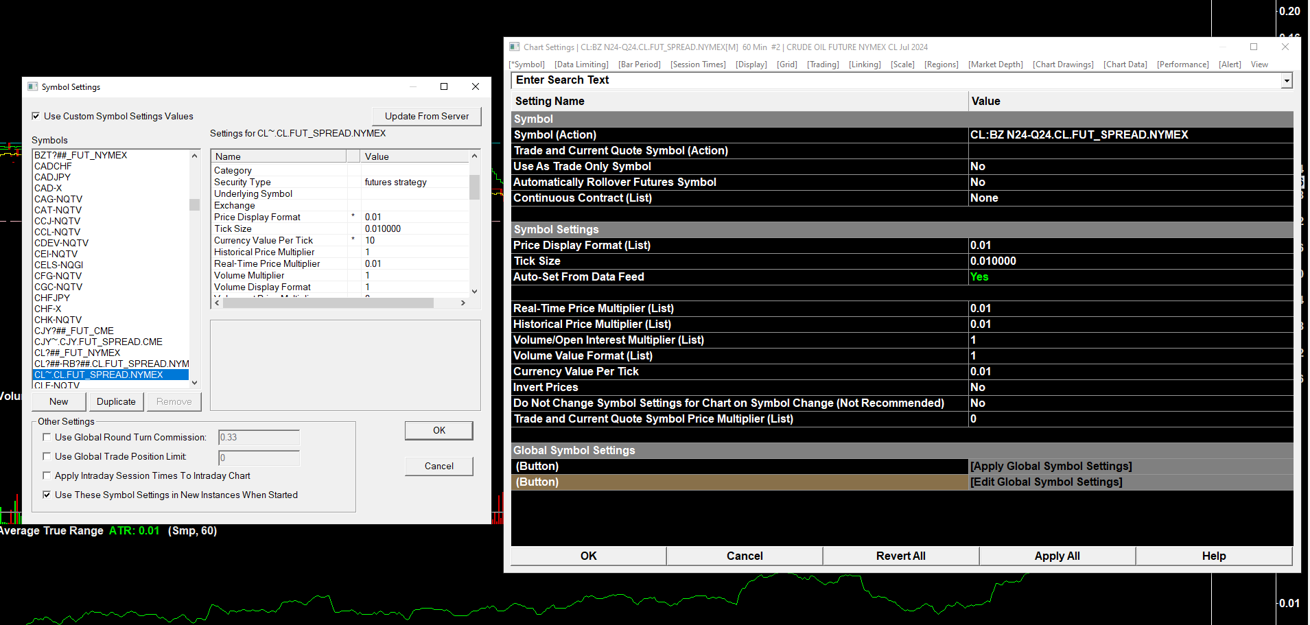
Task: Click Update From Server button
Action: (427, 116)
